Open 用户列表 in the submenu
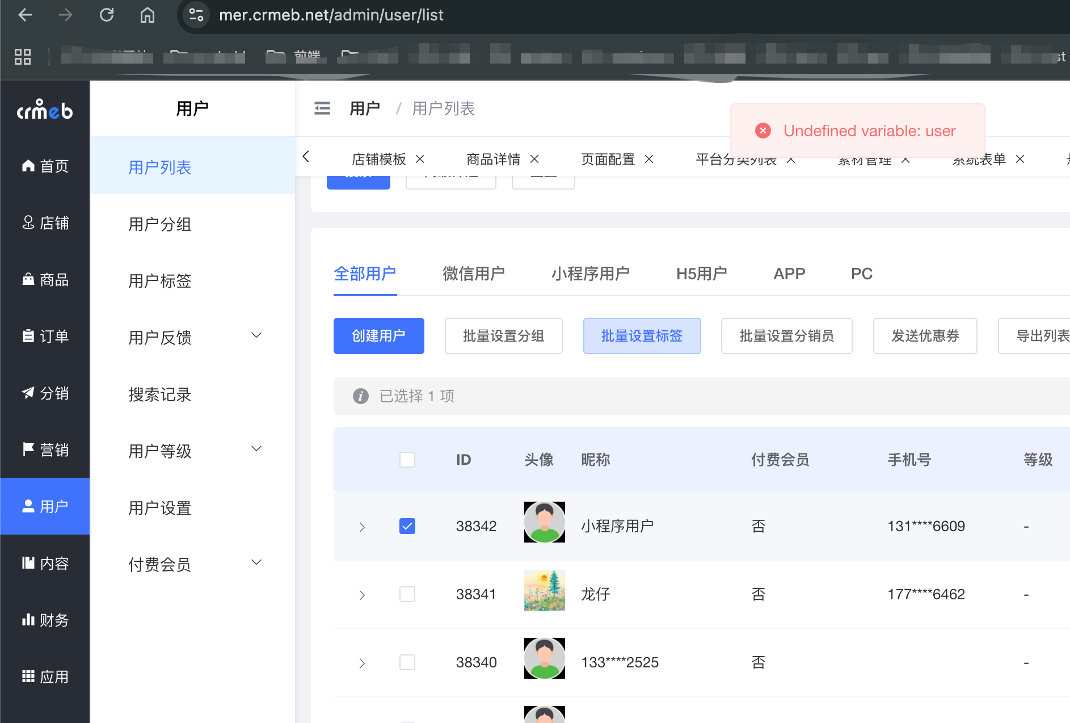This screenshot has height=723, width=1070. coord(192,167)
